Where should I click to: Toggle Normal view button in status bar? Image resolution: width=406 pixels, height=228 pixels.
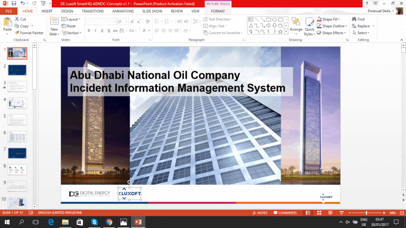(309, 213)
